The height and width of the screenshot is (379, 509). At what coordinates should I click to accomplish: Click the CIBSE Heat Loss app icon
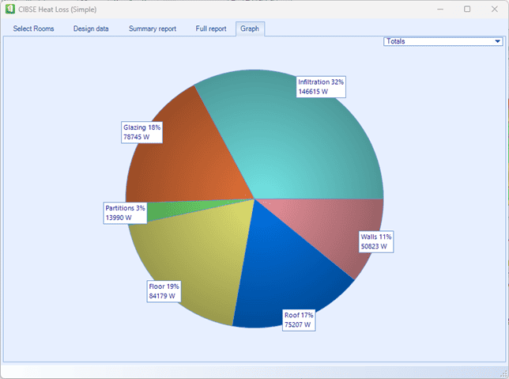tap(9, 9)
